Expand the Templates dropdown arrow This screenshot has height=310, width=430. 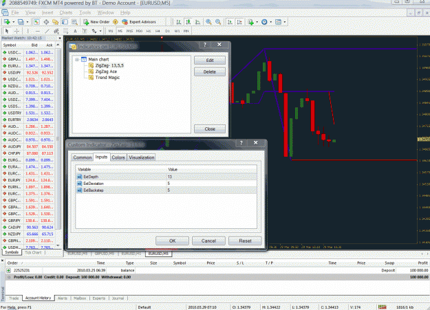[285, 22]
